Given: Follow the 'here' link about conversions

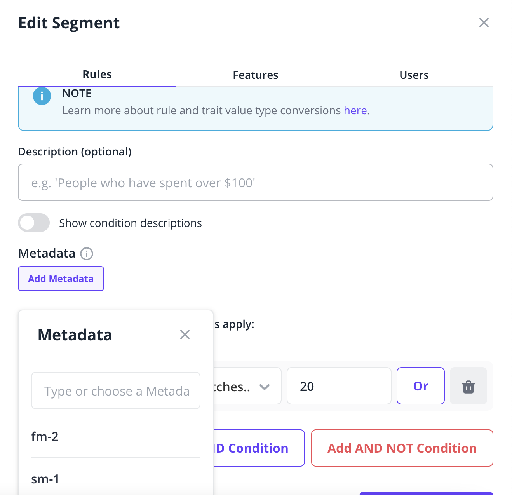Looking at the screenshot, I should (355, 110).
